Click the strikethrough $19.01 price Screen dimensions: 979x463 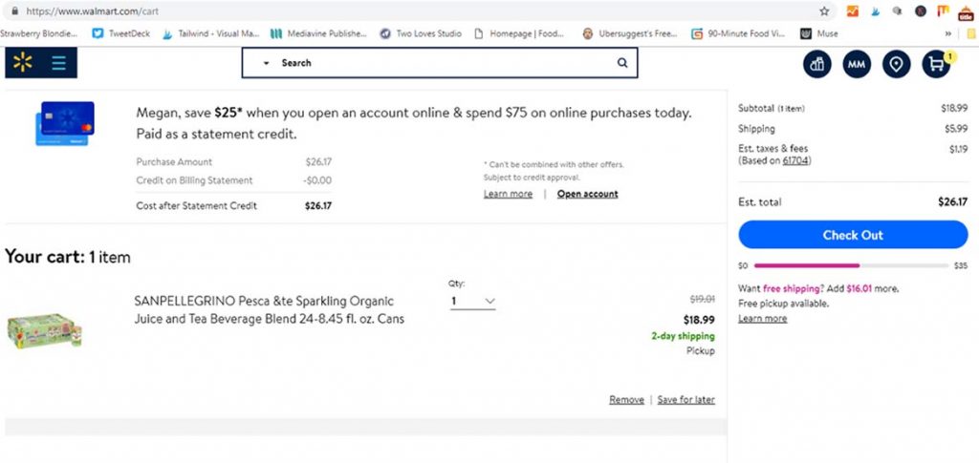click(703, 300)
